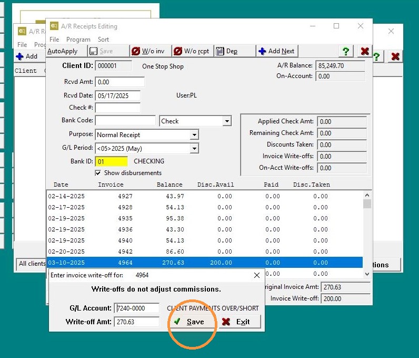Click the A/R Balance value 85,249.70
Viewport: 419px width, 358px height.
point(340,66)
